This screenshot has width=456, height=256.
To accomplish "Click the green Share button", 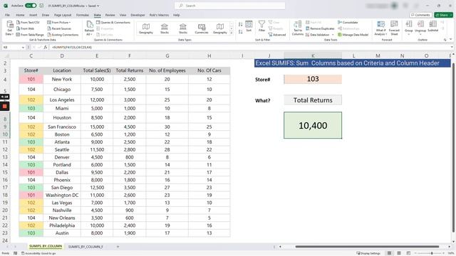I will pos(443,15).
